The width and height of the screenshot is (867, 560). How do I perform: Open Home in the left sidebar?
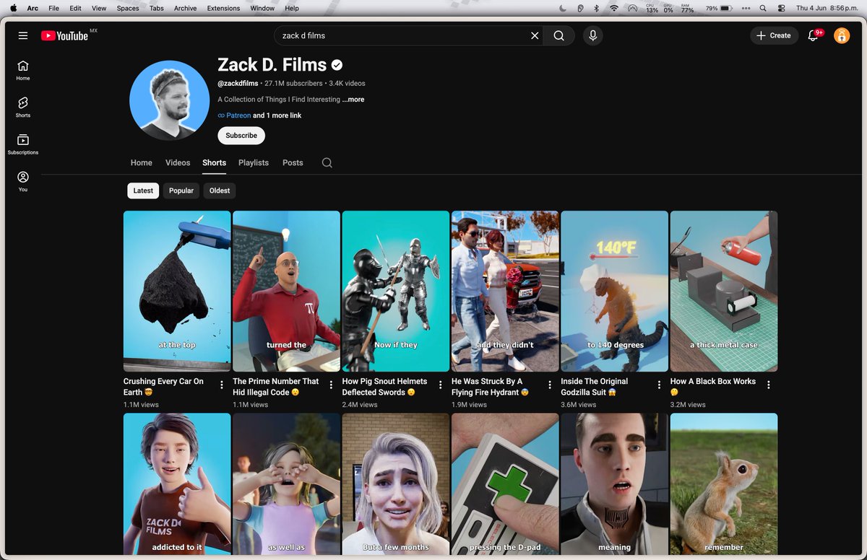(x=23, y=70)
